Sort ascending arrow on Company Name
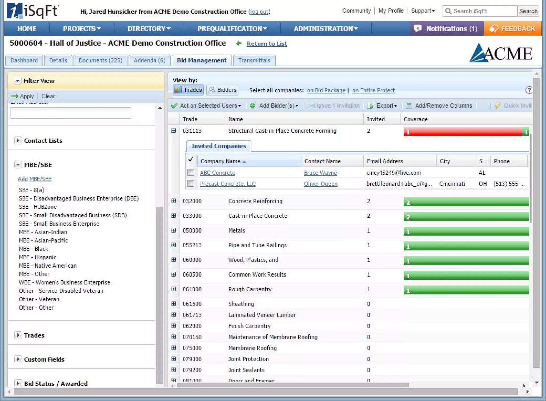Image resolution: width=546 pixels, height=401 pixels. 244,161
